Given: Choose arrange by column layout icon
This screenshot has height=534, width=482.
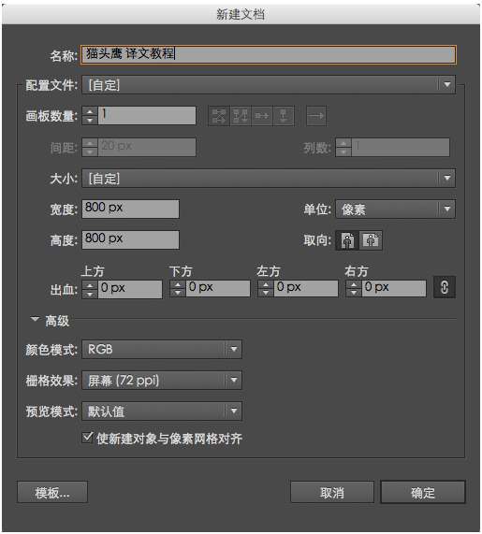Looking at the screenshot, I should pyautogui.click(x=284, y=116).
